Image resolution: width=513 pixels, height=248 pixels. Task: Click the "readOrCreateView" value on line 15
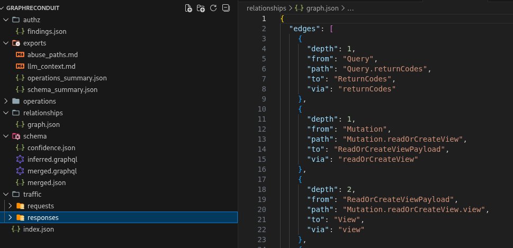tap(378, 159)
